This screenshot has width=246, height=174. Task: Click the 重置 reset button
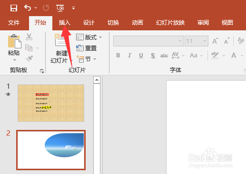click(87, 48)
